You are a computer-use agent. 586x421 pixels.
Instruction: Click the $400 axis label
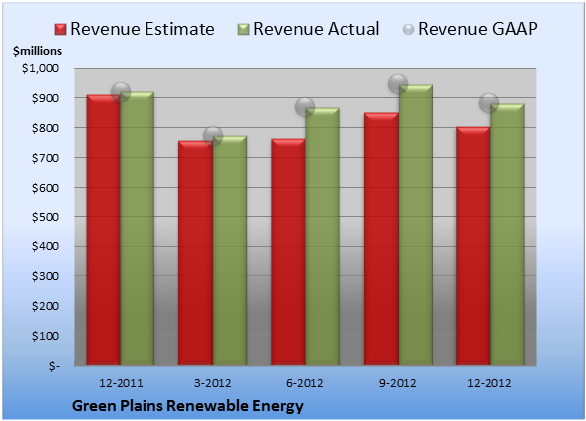pyautogui.click(x=45, y=246)
